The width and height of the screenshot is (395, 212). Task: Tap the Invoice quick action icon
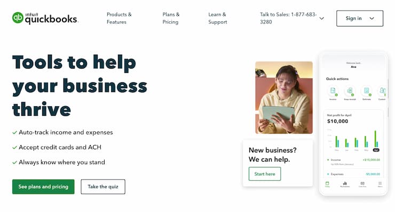pos(333,91)
